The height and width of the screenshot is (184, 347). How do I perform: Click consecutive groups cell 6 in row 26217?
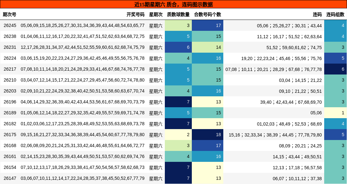(335, 69)
